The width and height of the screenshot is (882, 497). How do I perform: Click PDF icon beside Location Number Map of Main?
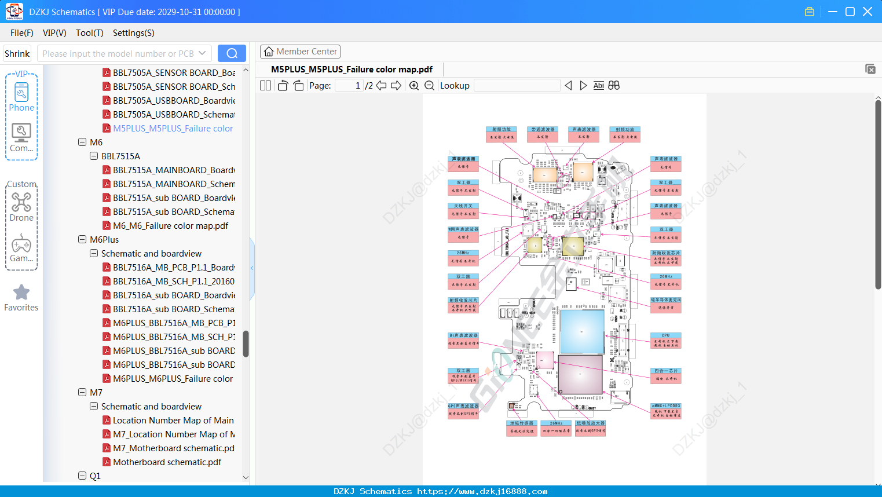107,421
